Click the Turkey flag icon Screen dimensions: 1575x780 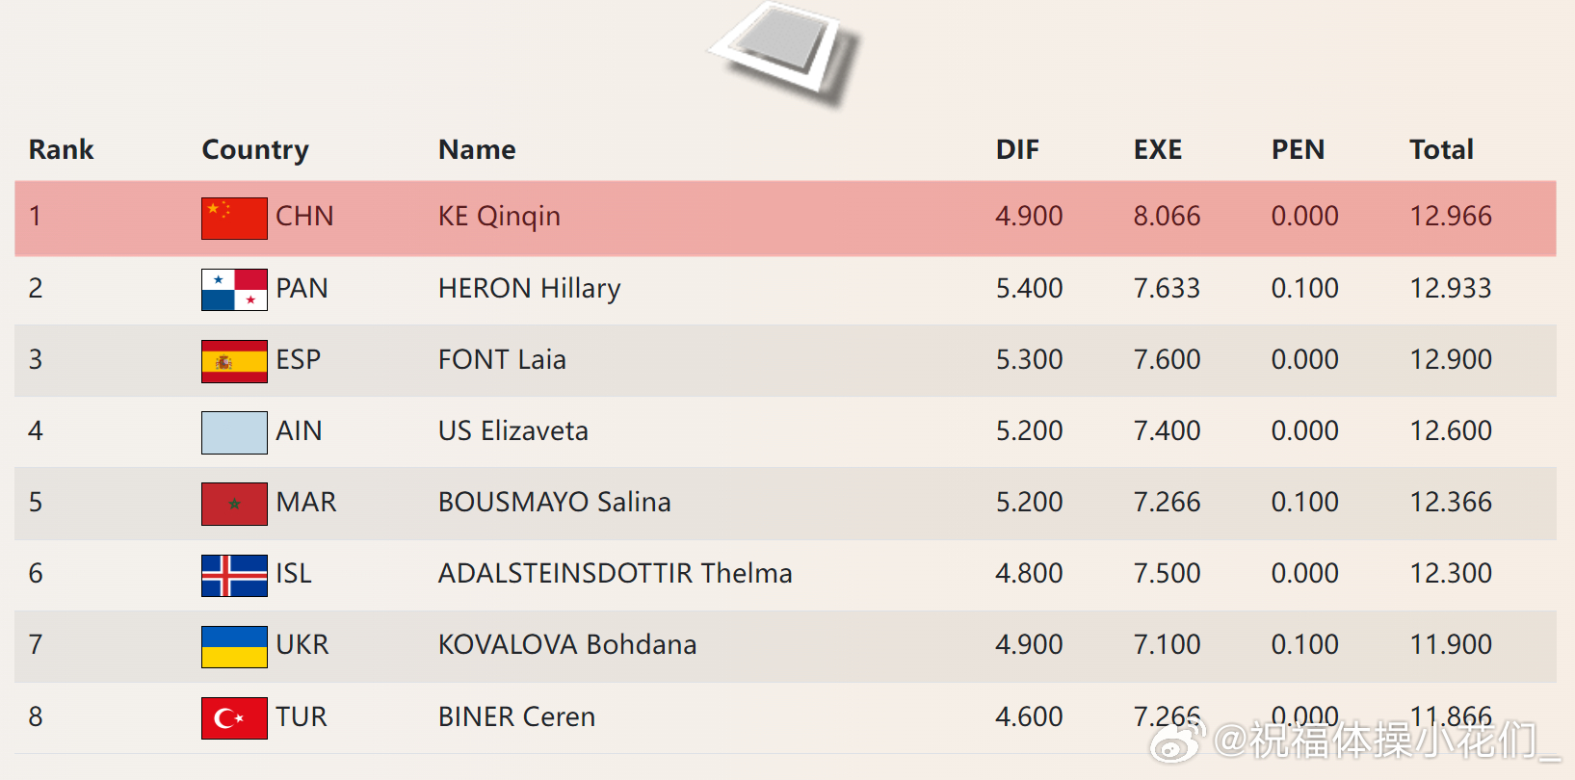tap(234, 718)
